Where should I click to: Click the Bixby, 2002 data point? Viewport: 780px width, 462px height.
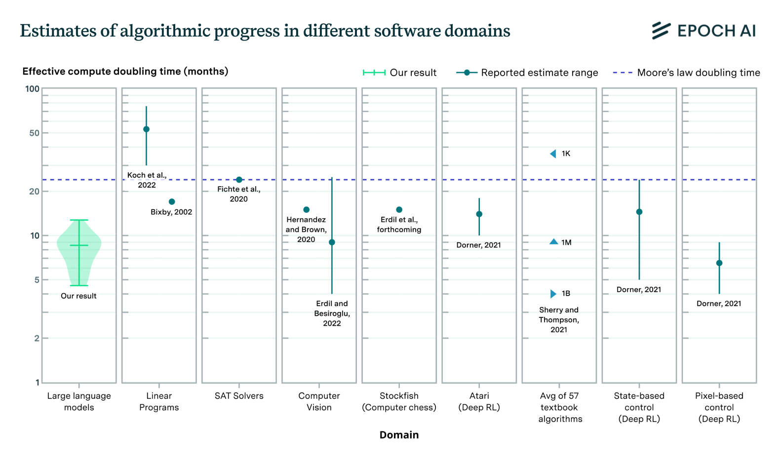(172, 202)
